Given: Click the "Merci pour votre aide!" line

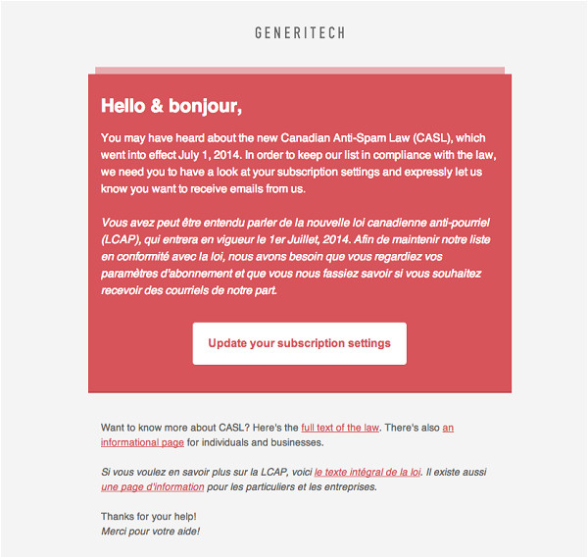Looking at the screenshot, I should 151,531.
